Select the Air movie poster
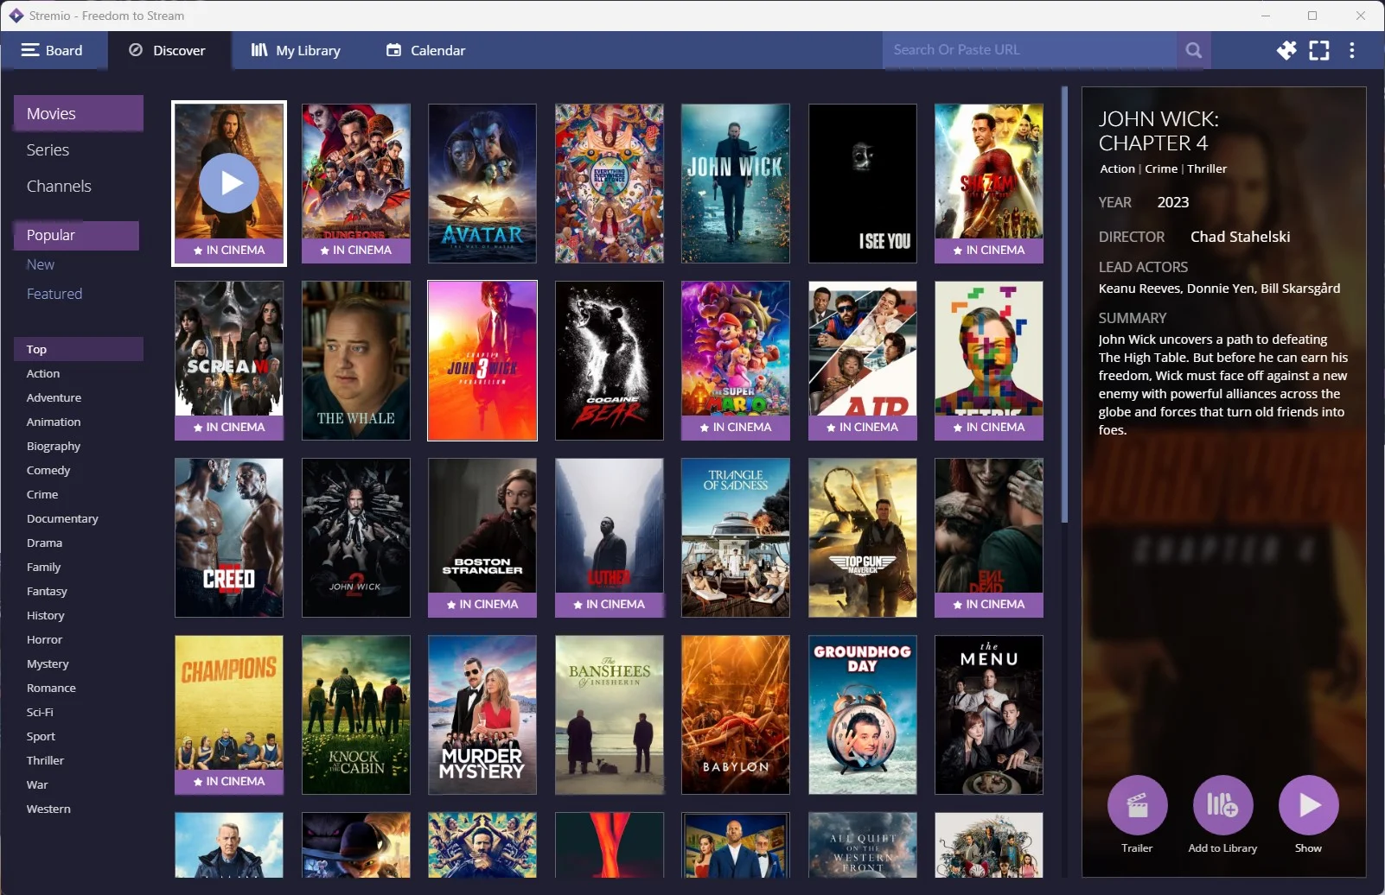The image size is (1385, 895). click(863, 360)
